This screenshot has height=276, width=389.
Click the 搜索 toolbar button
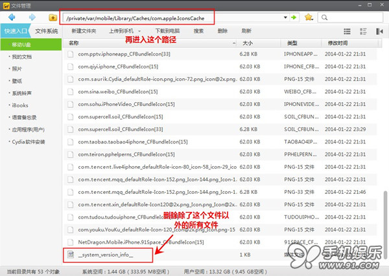pos(198,31)
